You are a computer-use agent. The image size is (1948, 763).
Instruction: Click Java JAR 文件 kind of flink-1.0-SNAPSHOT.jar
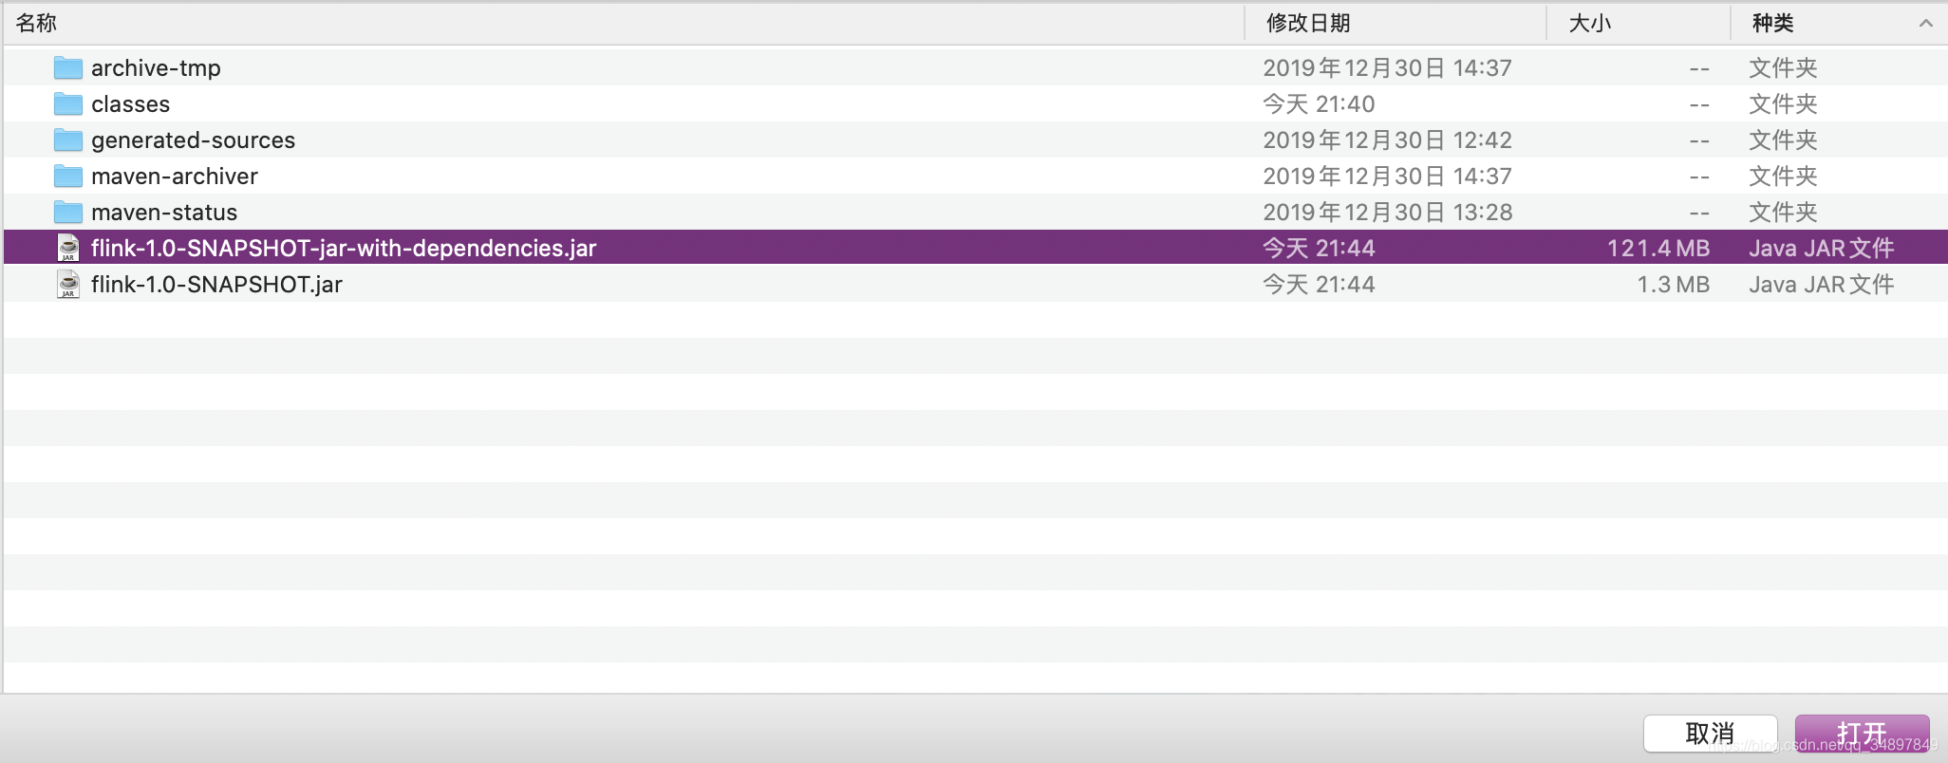point(1822,284)
